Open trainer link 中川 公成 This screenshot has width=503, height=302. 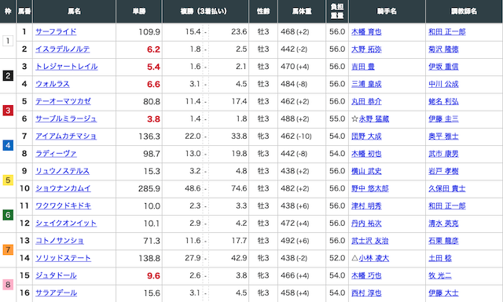tap(443, 84)
